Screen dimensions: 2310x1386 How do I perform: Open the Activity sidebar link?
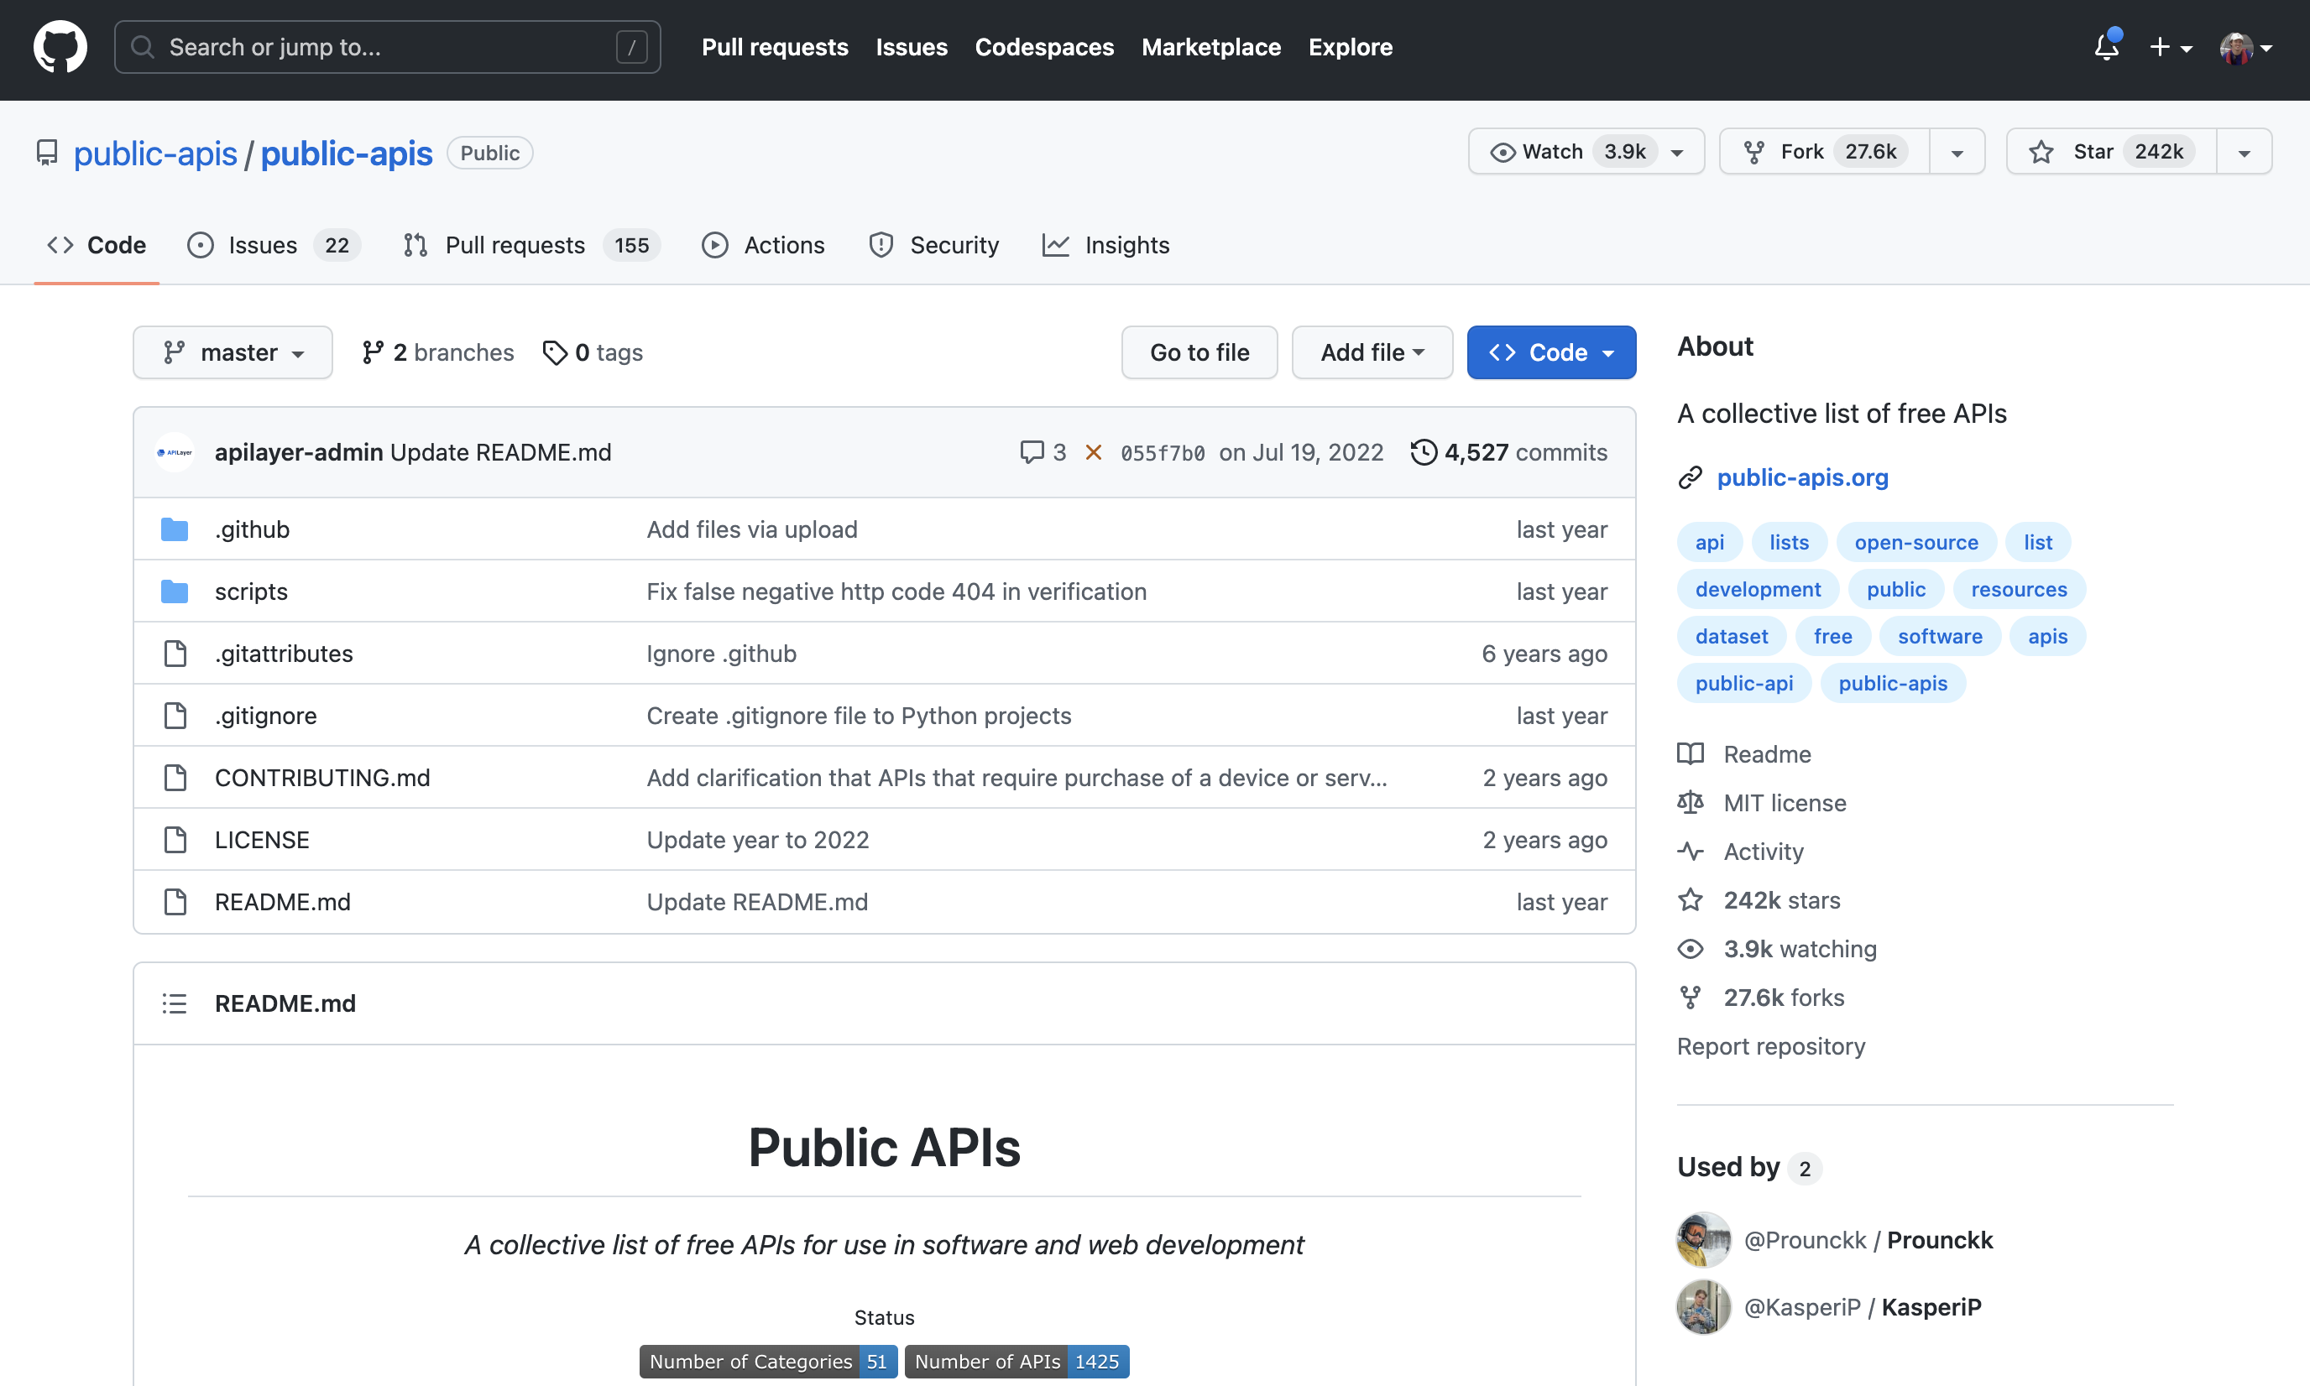pyautogui.click(x=1741, y=851)
